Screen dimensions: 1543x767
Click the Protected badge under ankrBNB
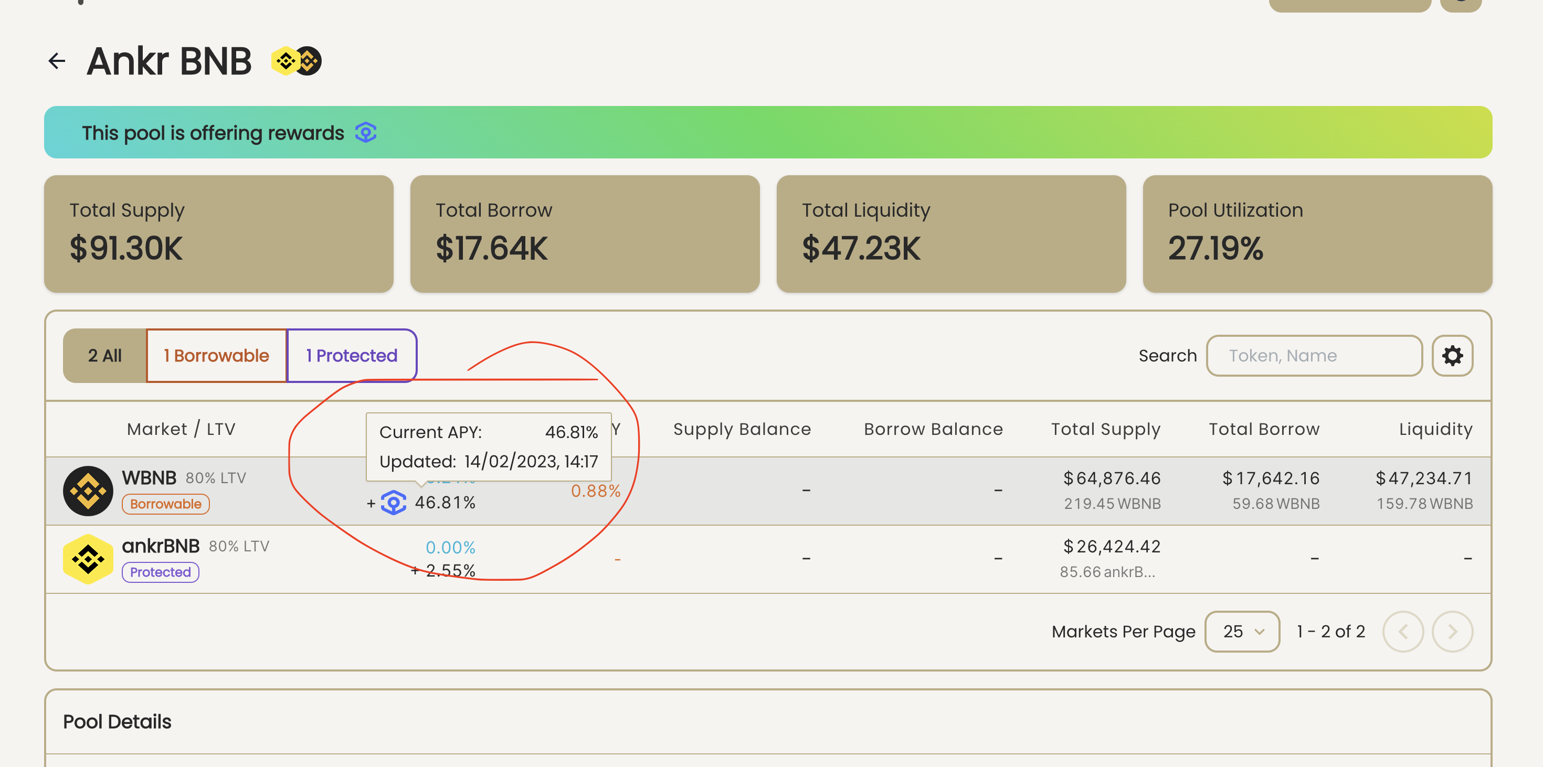tap(160, 572)
